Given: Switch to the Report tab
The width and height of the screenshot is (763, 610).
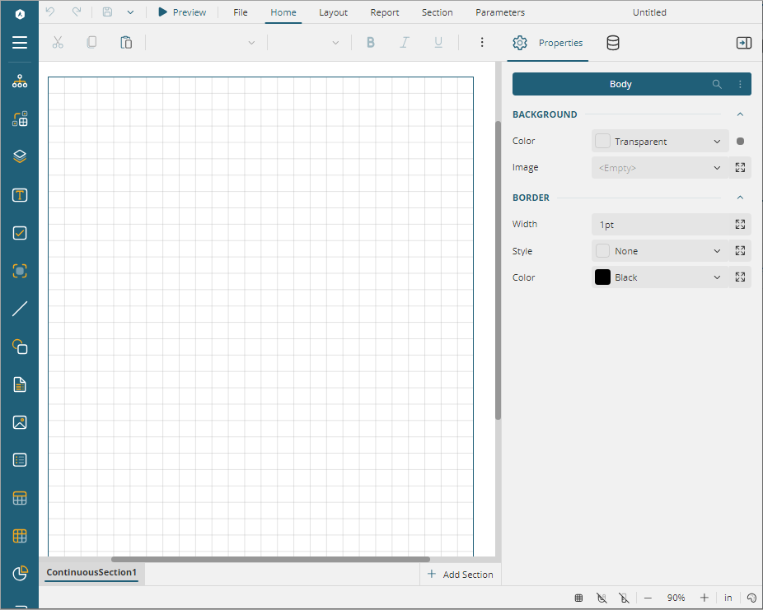Looking at the screenshot, I should click(385, 12).
